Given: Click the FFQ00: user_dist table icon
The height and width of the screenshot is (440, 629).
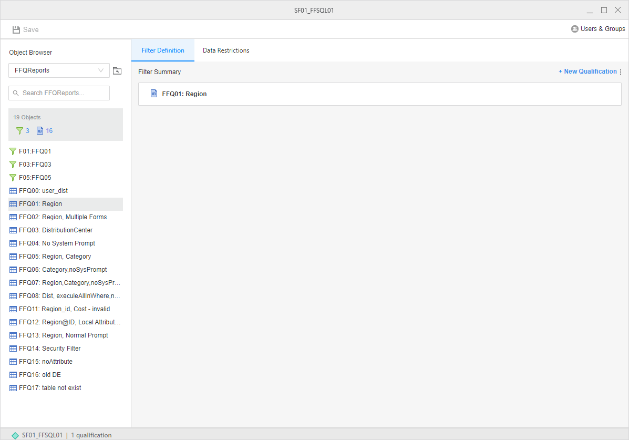Looking at the screenshot, I should click(13, 191).
